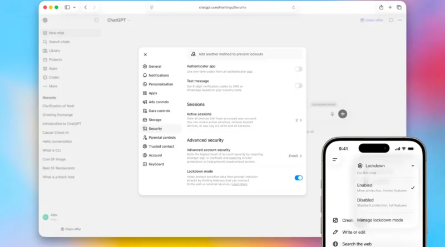
Task: Open a new Safari tab
Action: 390,7
